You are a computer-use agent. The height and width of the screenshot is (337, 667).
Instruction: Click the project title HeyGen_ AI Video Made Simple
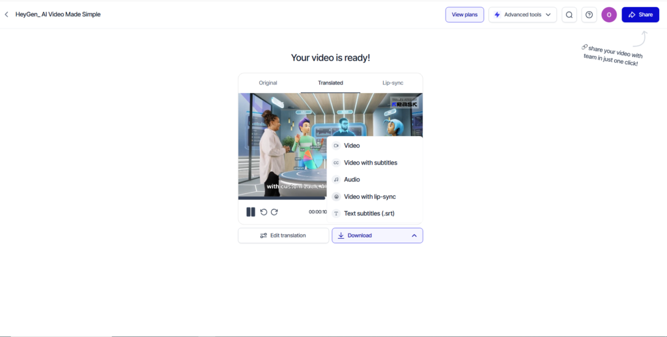[58, 14]
